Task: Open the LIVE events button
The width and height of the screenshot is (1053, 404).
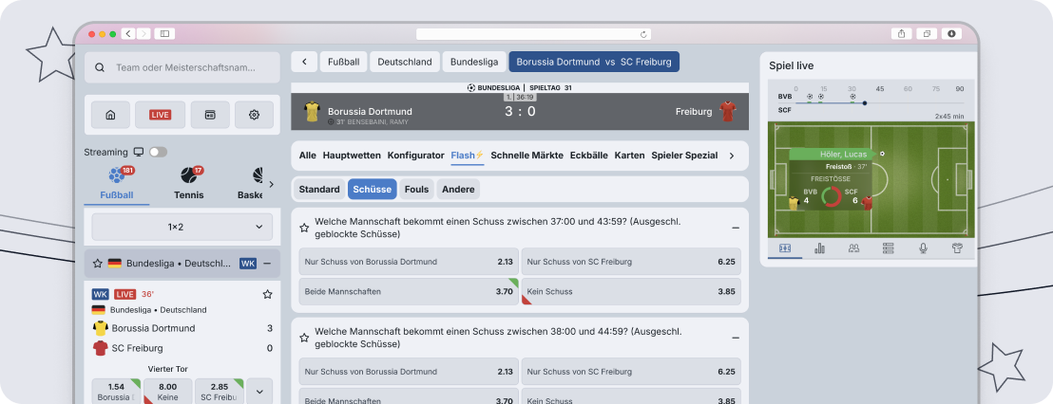Action: point(160,115)
